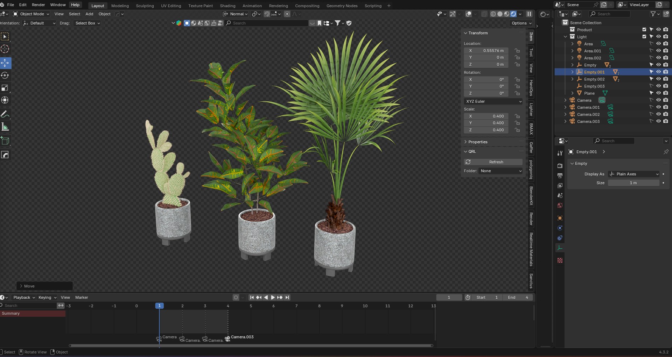The width and height of the screenshot is (672, 357).
Task: Open the Physics properties tab icon
Action: 560,228
